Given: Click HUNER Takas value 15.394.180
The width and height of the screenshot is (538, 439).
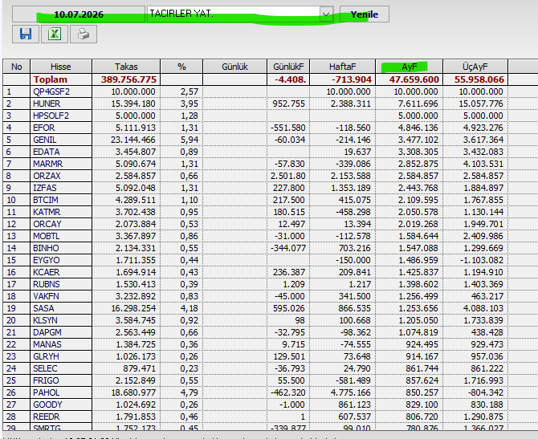Looking at the screenshot, I should point(133,104).
